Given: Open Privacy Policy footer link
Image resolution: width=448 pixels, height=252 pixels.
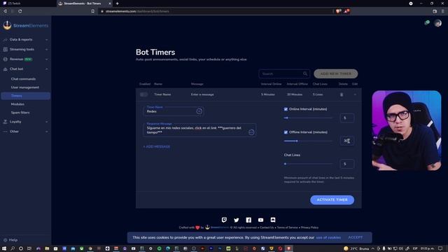Looking at the screenshot, I should click(x=309, y=227).
